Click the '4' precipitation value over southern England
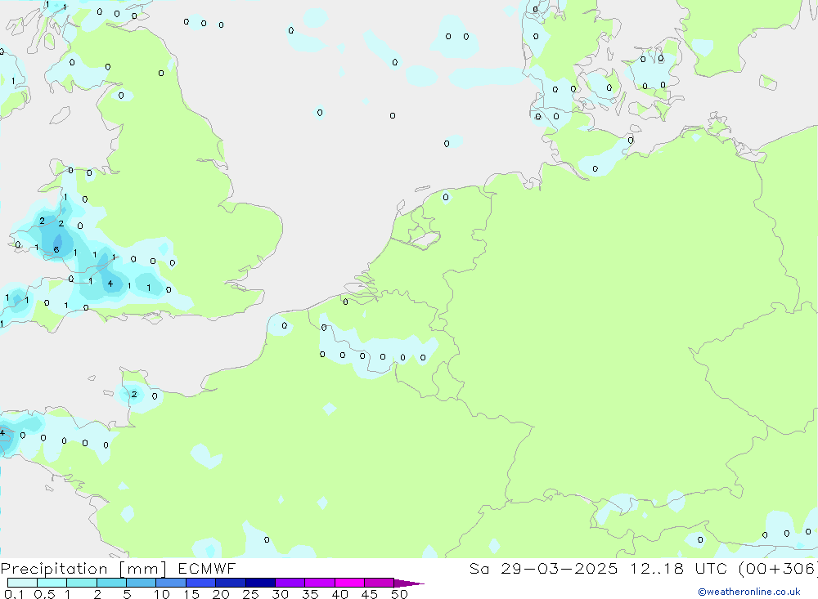The width and height of the screenshot is (818, 599). (x=110, y=284)
